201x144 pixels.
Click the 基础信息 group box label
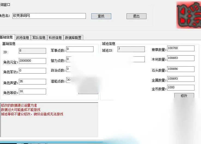coord(9,44)
